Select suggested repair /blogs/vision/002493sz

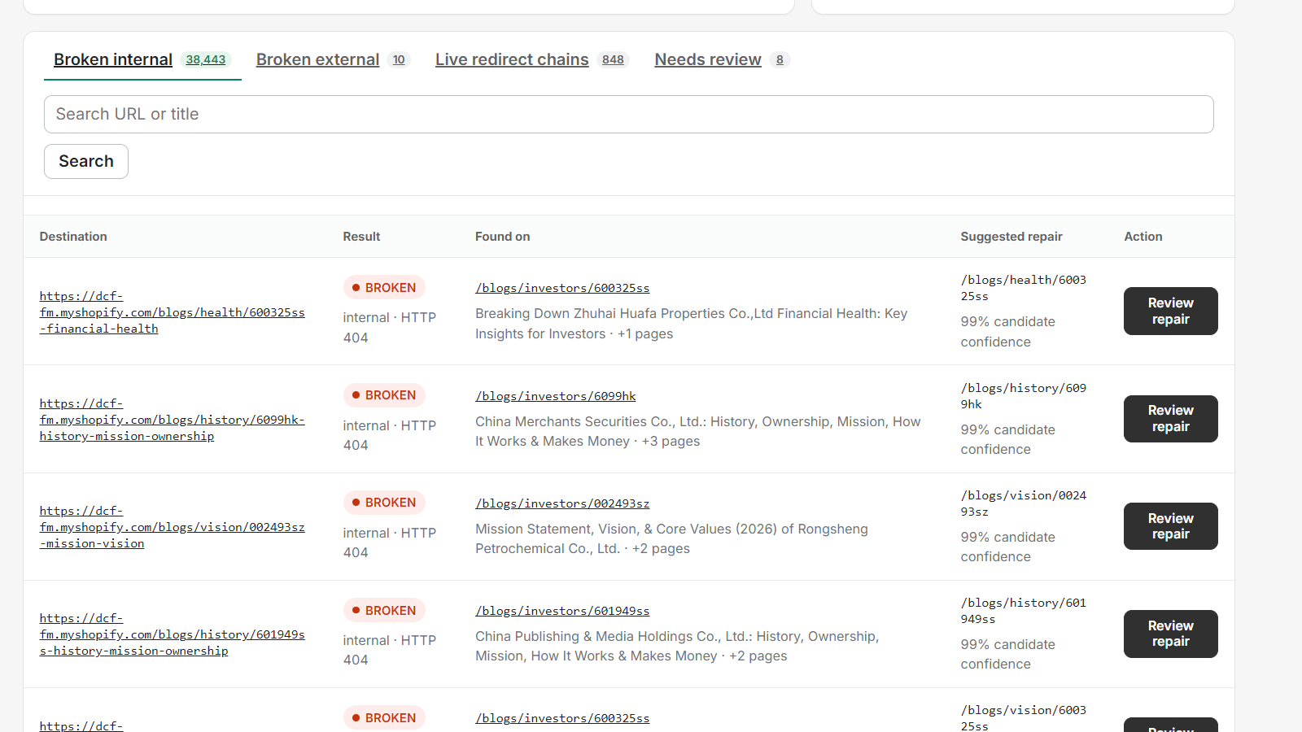1024,503
